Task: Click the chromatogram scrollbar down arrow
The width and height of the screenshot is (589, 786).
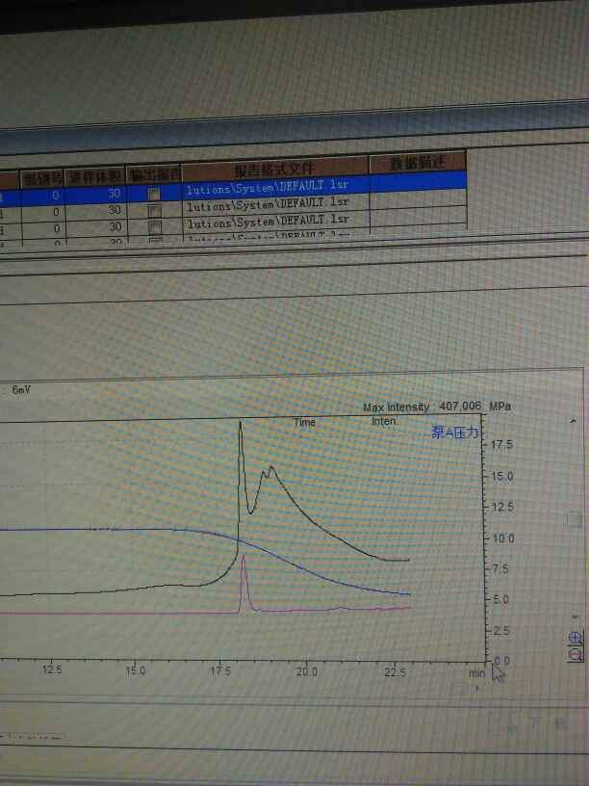Action: tap(576, 616)
